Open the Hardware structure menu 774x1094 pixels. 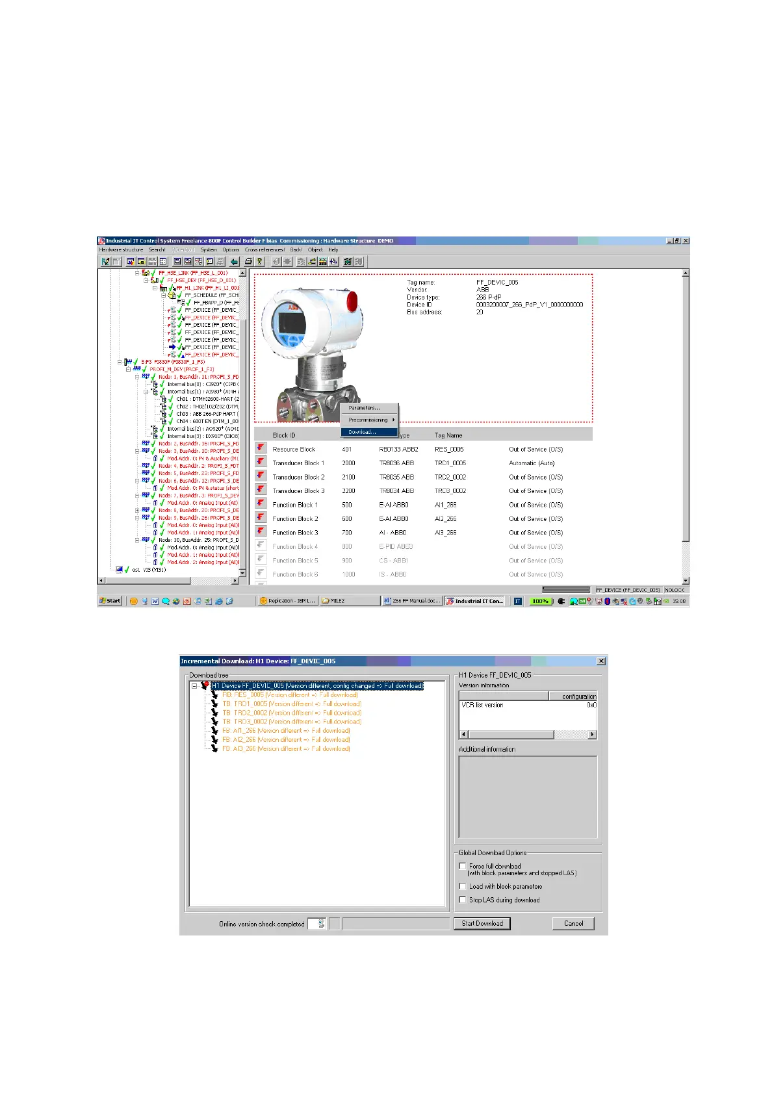(x=121, y=249)
